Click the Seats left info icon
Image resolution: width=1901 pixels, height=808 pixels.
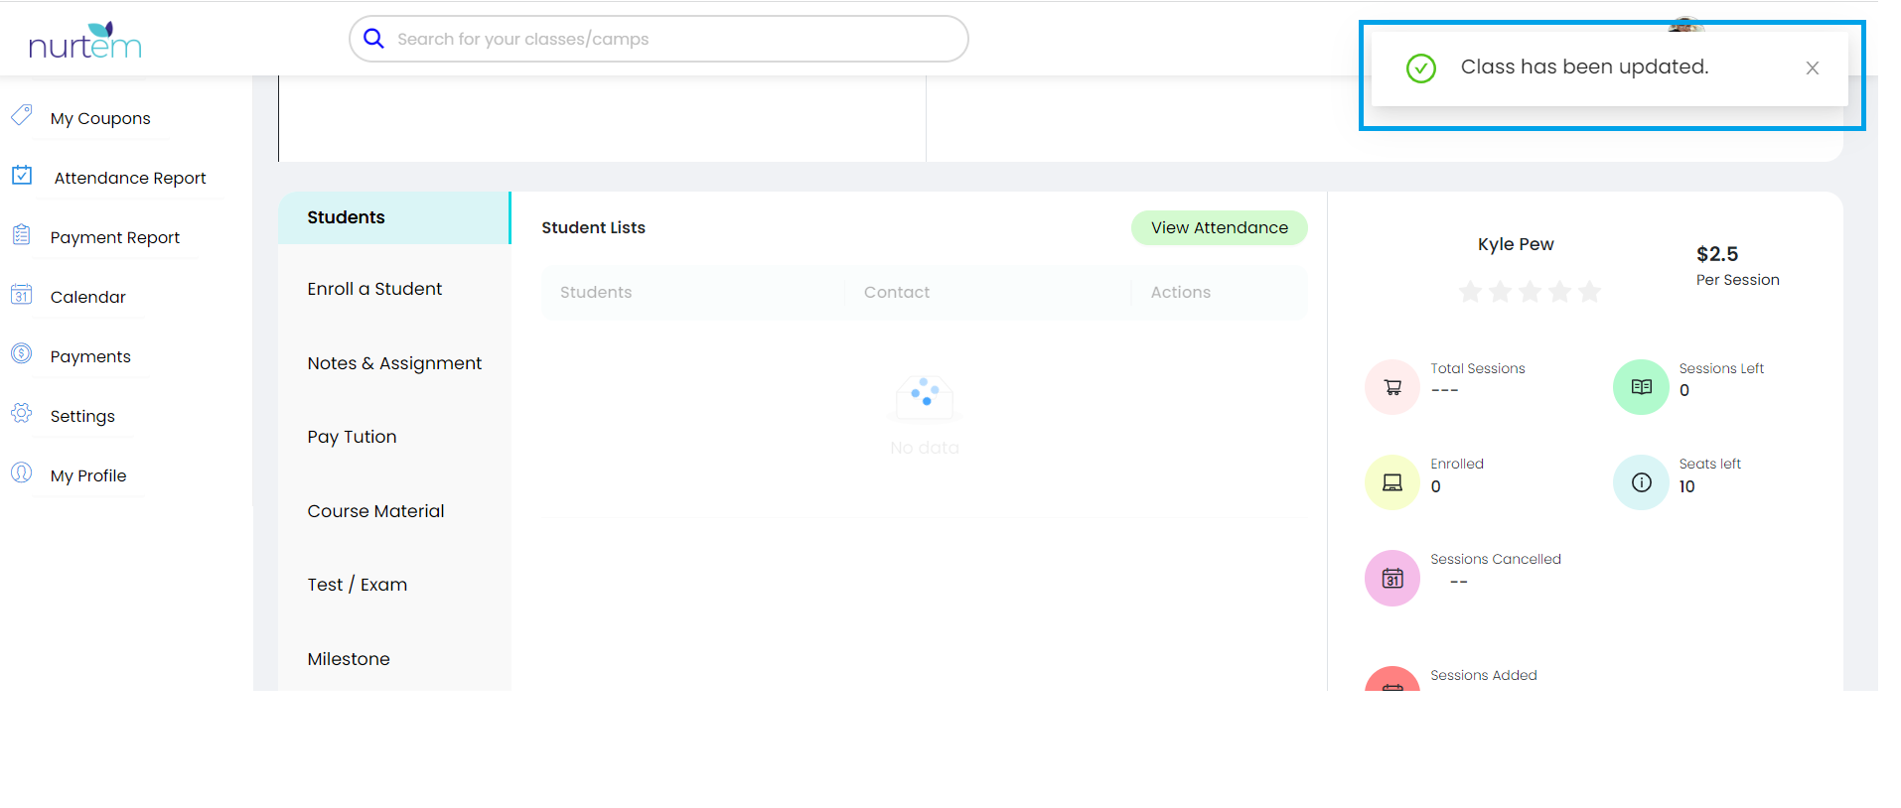(1641, 482)
